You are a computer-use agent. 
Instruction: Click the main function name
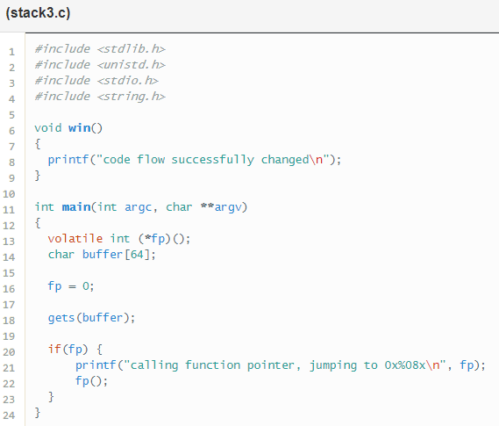(x=76, y=207)
